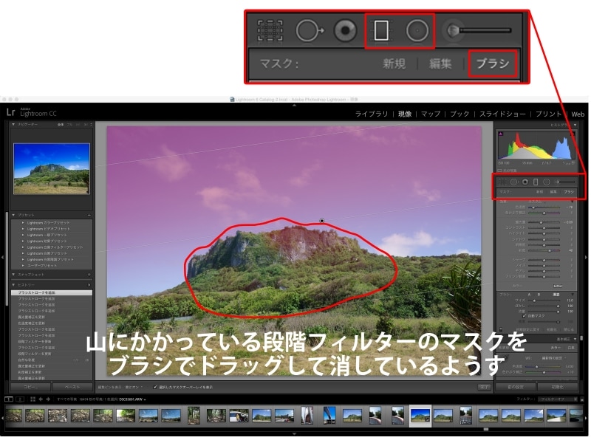Expand the スナップショット panel
The width and height of the screenshot is (591, 443).
click(13, 274)
